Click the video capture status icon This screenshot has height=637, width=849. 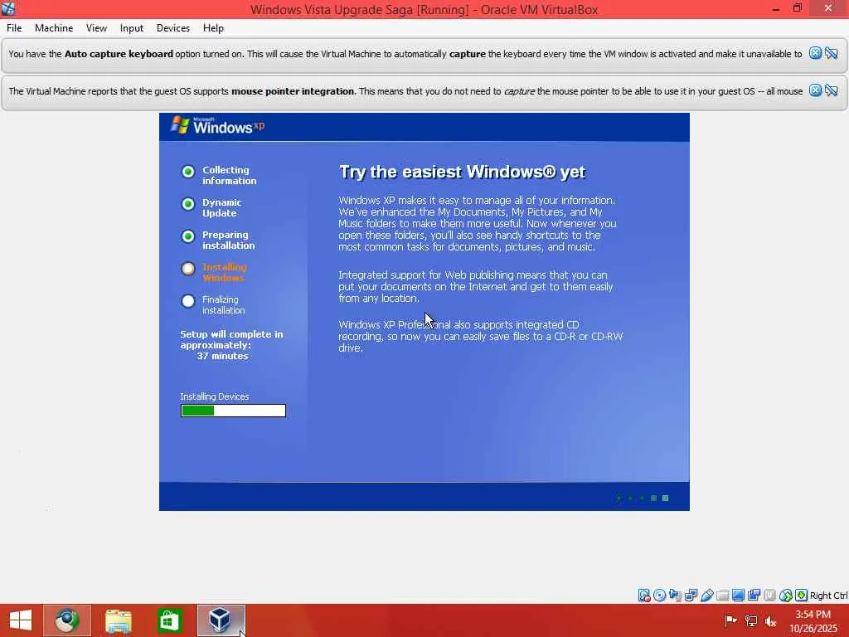tap(754, 596)
